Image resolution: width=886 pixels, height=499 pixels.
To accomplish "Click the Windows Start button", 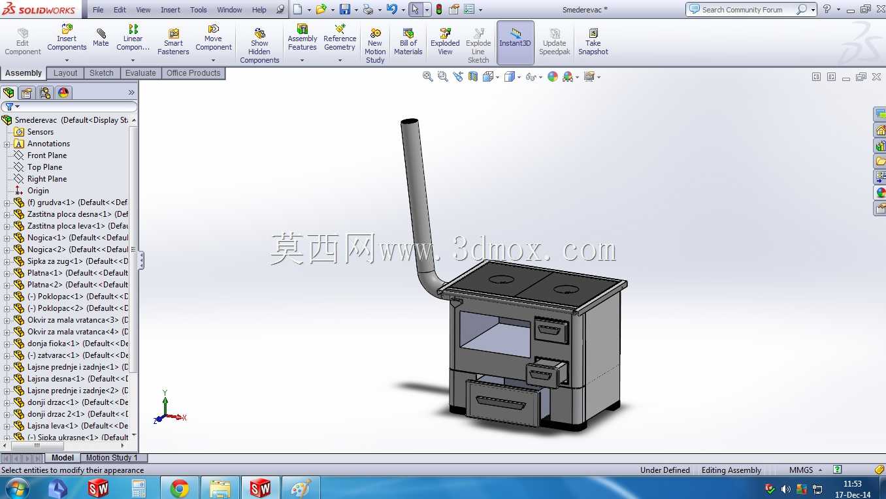I will pyautogui.click(x=17, y=487).
